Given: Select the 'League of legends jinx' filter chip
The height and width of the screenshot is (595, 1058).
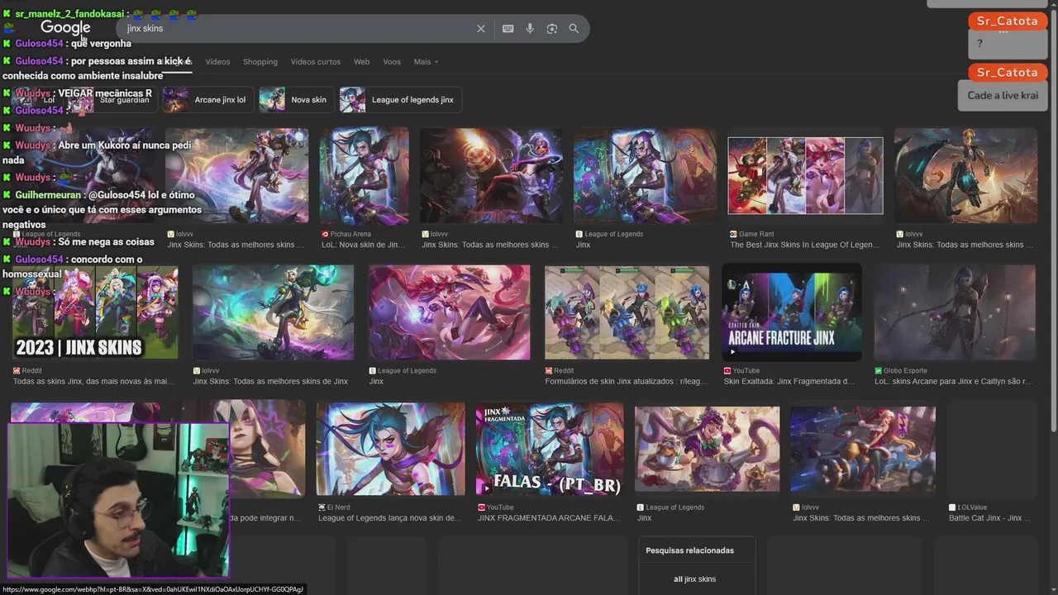Looking at the screenshot, I should 400,100.
